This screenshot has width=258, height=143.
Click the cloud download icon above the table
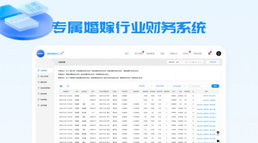[68, 86]
